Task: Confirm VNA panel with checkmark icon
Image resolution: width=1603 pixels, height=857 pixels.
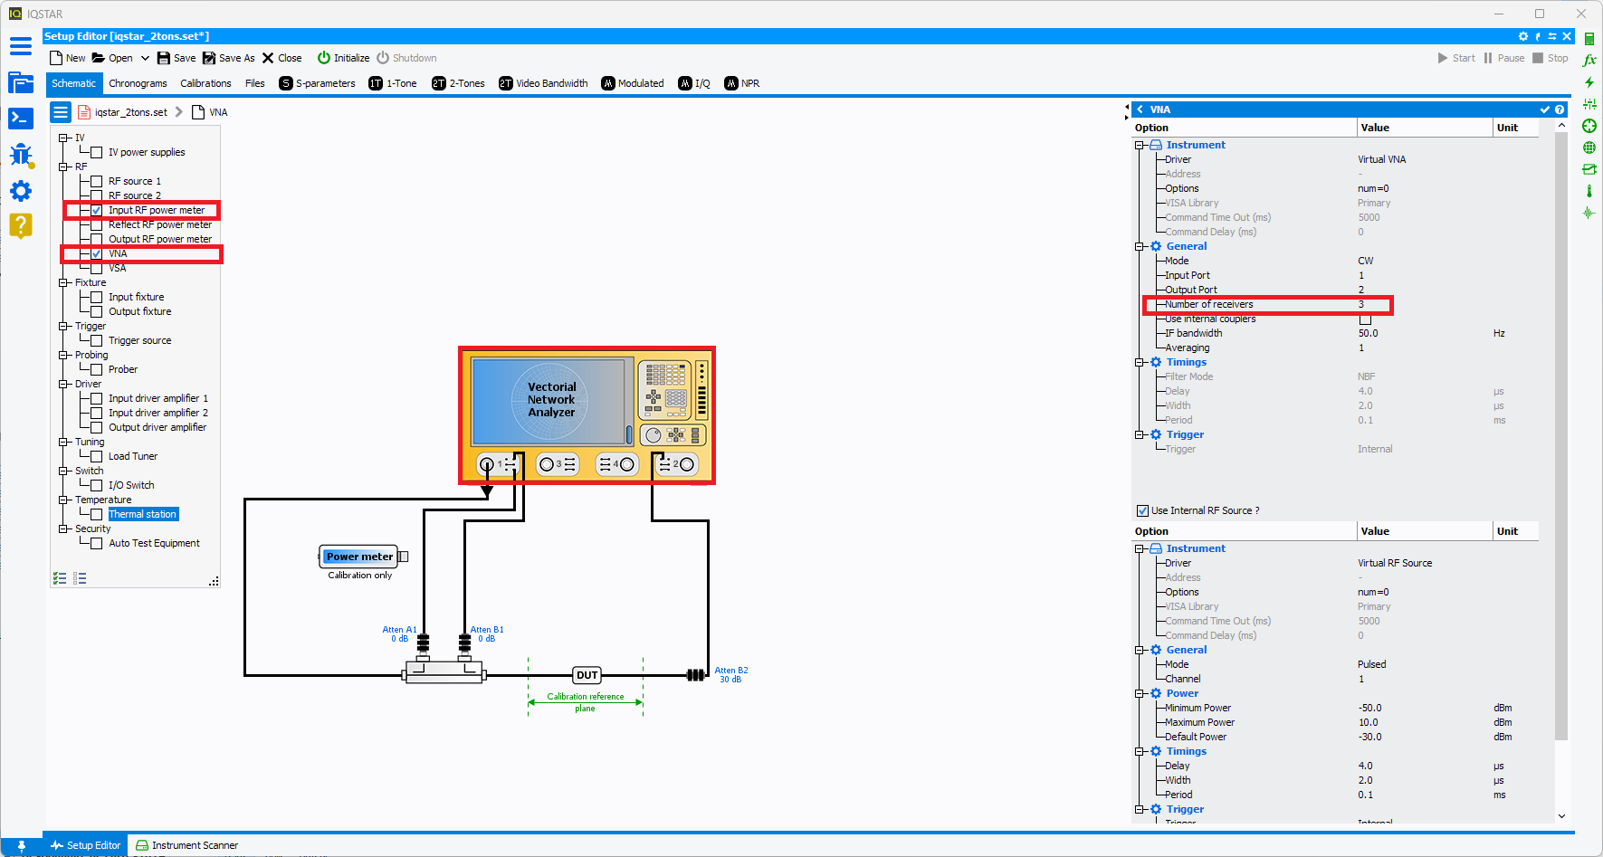Action: tap(1545, 110)
